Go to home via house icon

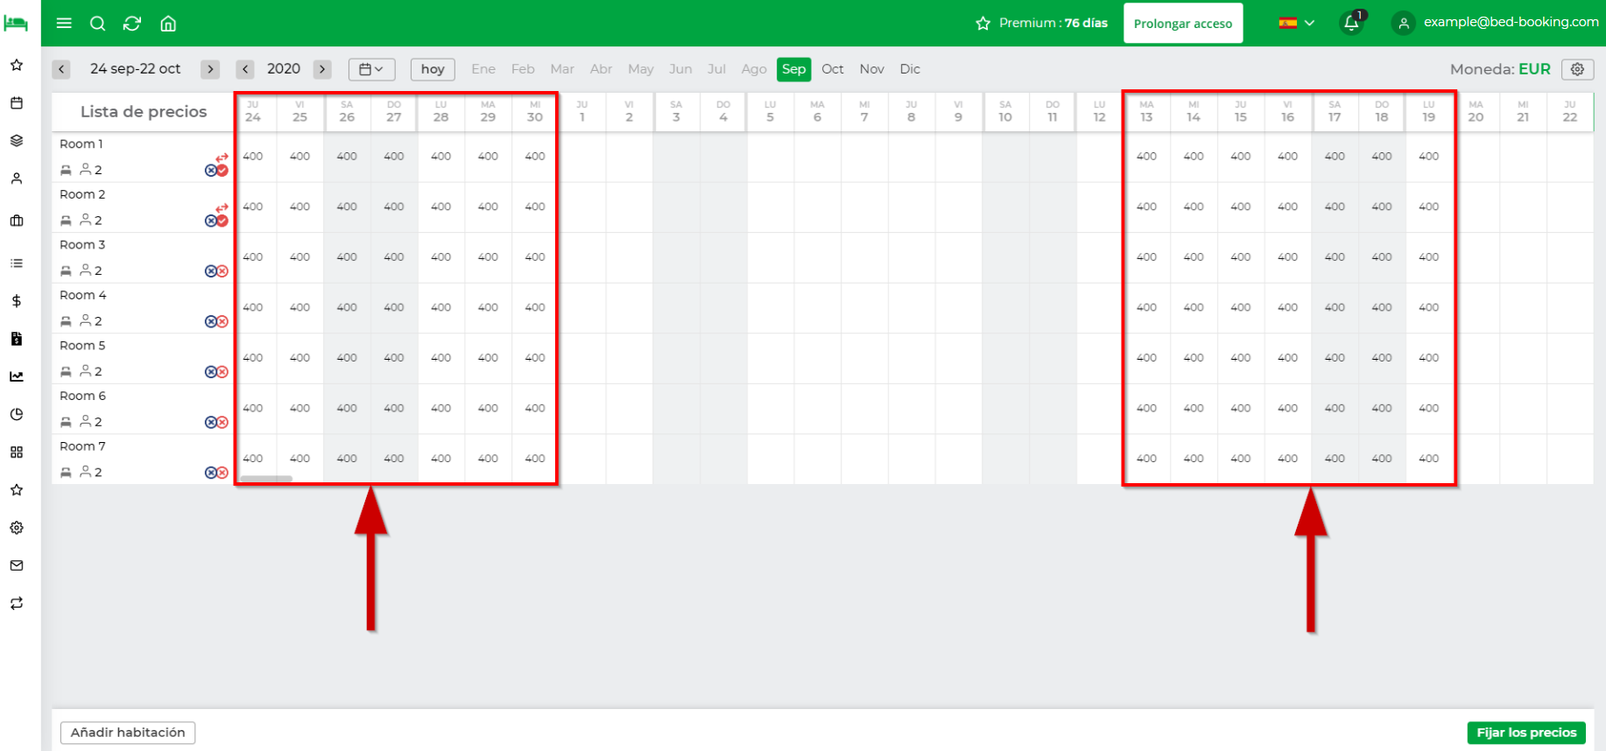coord(168,24)
